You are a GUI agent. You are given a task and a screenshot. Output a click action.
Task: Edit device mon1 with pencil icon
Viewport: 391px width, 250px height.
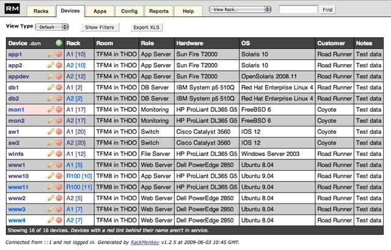tap(51, 109)
